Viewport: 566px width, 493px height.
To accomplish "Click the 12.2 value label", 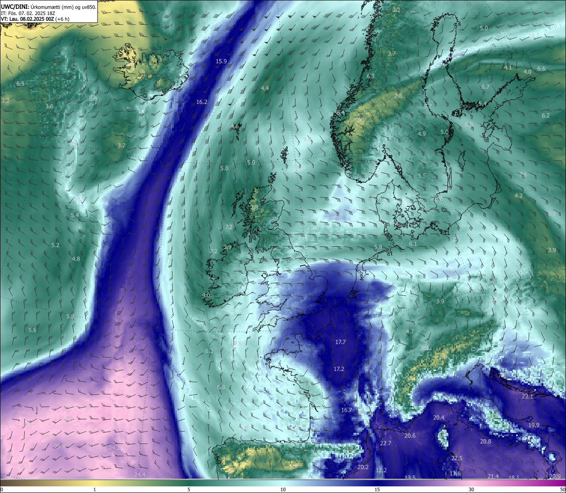I will pos(381,470).
